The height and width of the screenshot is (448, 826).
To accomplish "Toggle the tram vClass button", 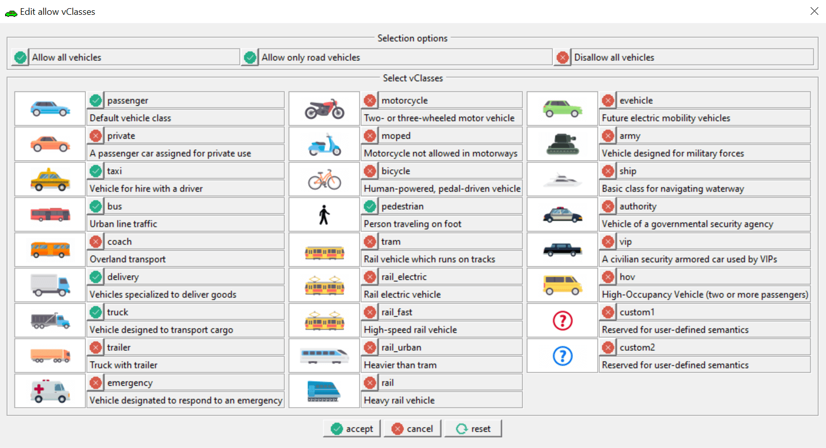I will pos(370,241).
